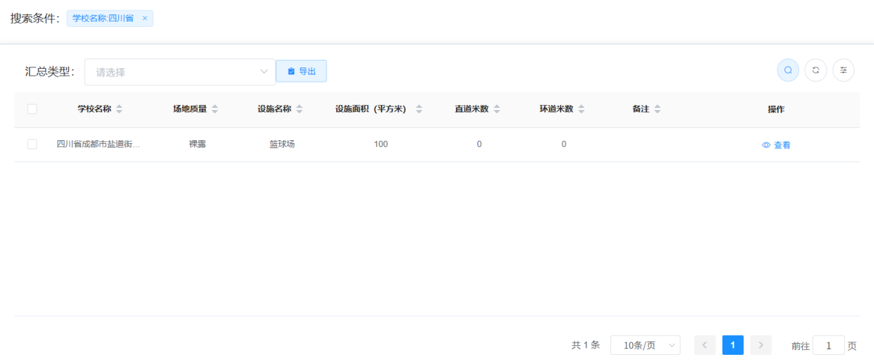874x361 pixels.
Task: Select page 1 in pagination
Action: (732, 345)
